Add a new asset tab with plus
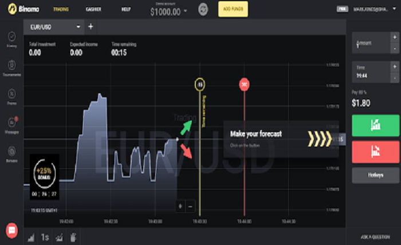 point(91,26)
